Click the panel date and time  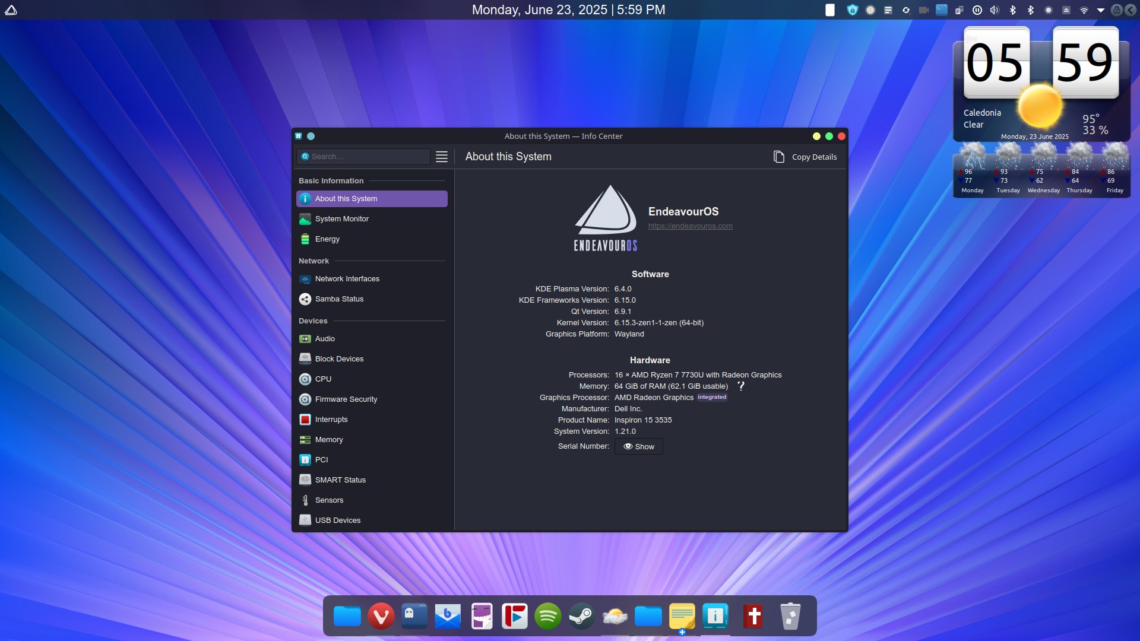point(568,10)
